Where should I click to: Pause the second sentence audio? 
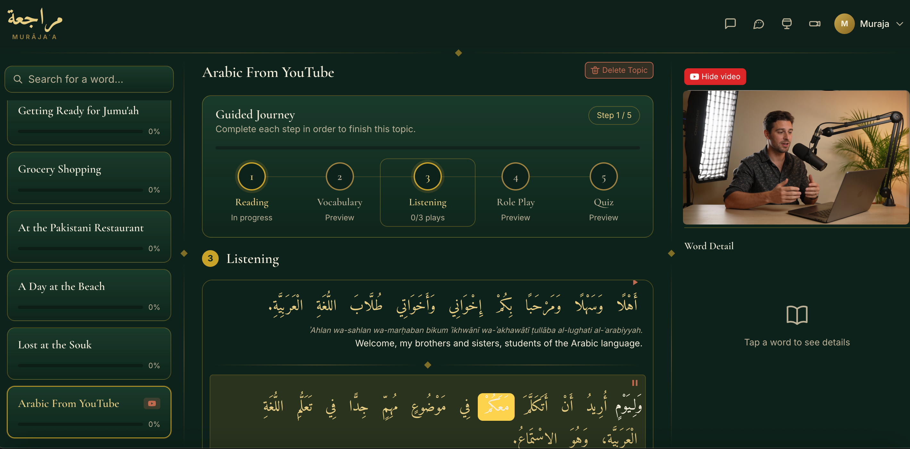pyautogui.click(x=635, y=383)
